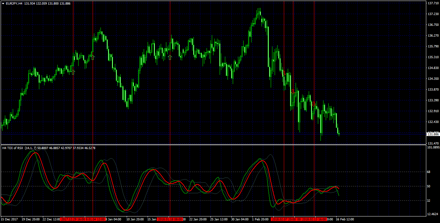Open the chart menu triangle beside EURJPY,H4
The image size is (440, 223).
click(x=3, y=3)
